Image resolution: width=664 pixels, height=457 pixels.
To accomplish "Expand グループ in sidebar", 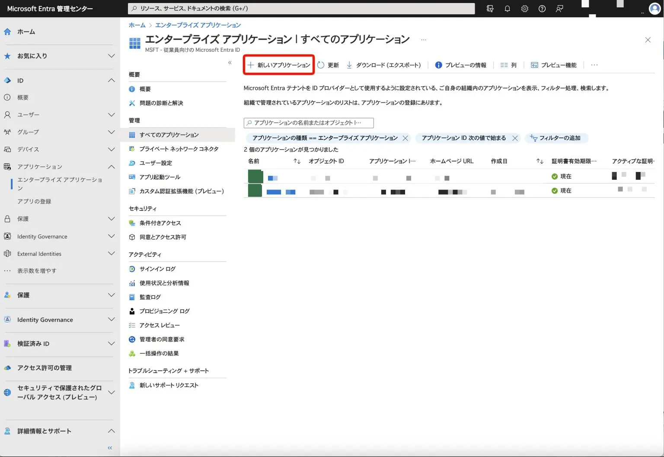I will tap(111, 132).
